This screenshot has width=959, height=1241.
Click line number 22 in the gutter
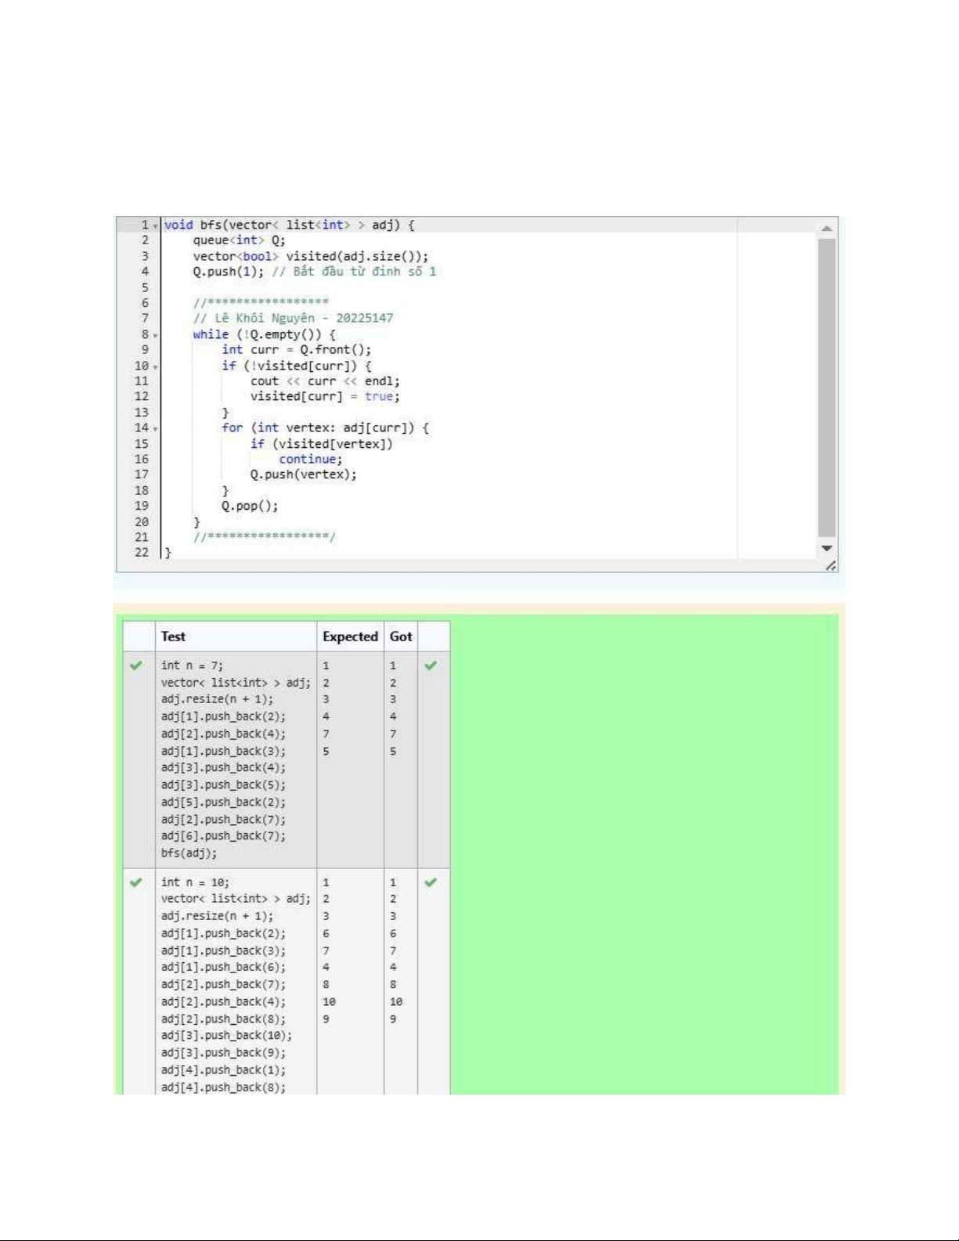click(142, 553)
